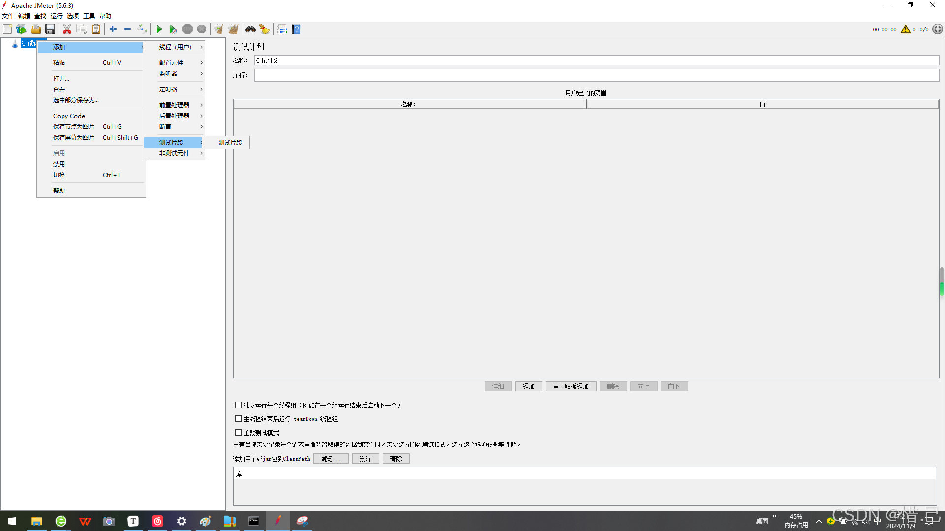The height and width of the screenshot is (531, 945).
Task: Select 测试片段 in the flyout submenu
Action: pos(230,143)
